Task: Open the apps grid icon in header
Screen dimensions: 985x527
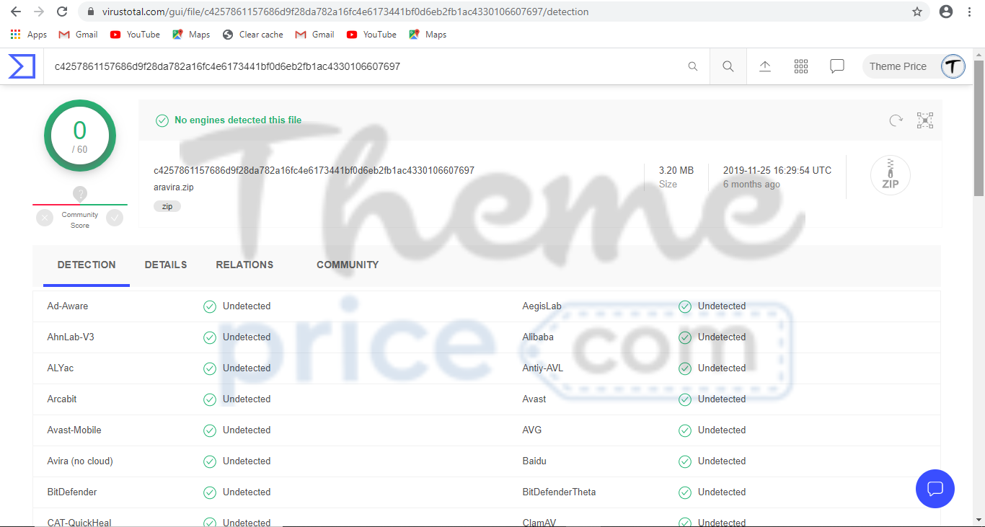Action: click(801, 66)
